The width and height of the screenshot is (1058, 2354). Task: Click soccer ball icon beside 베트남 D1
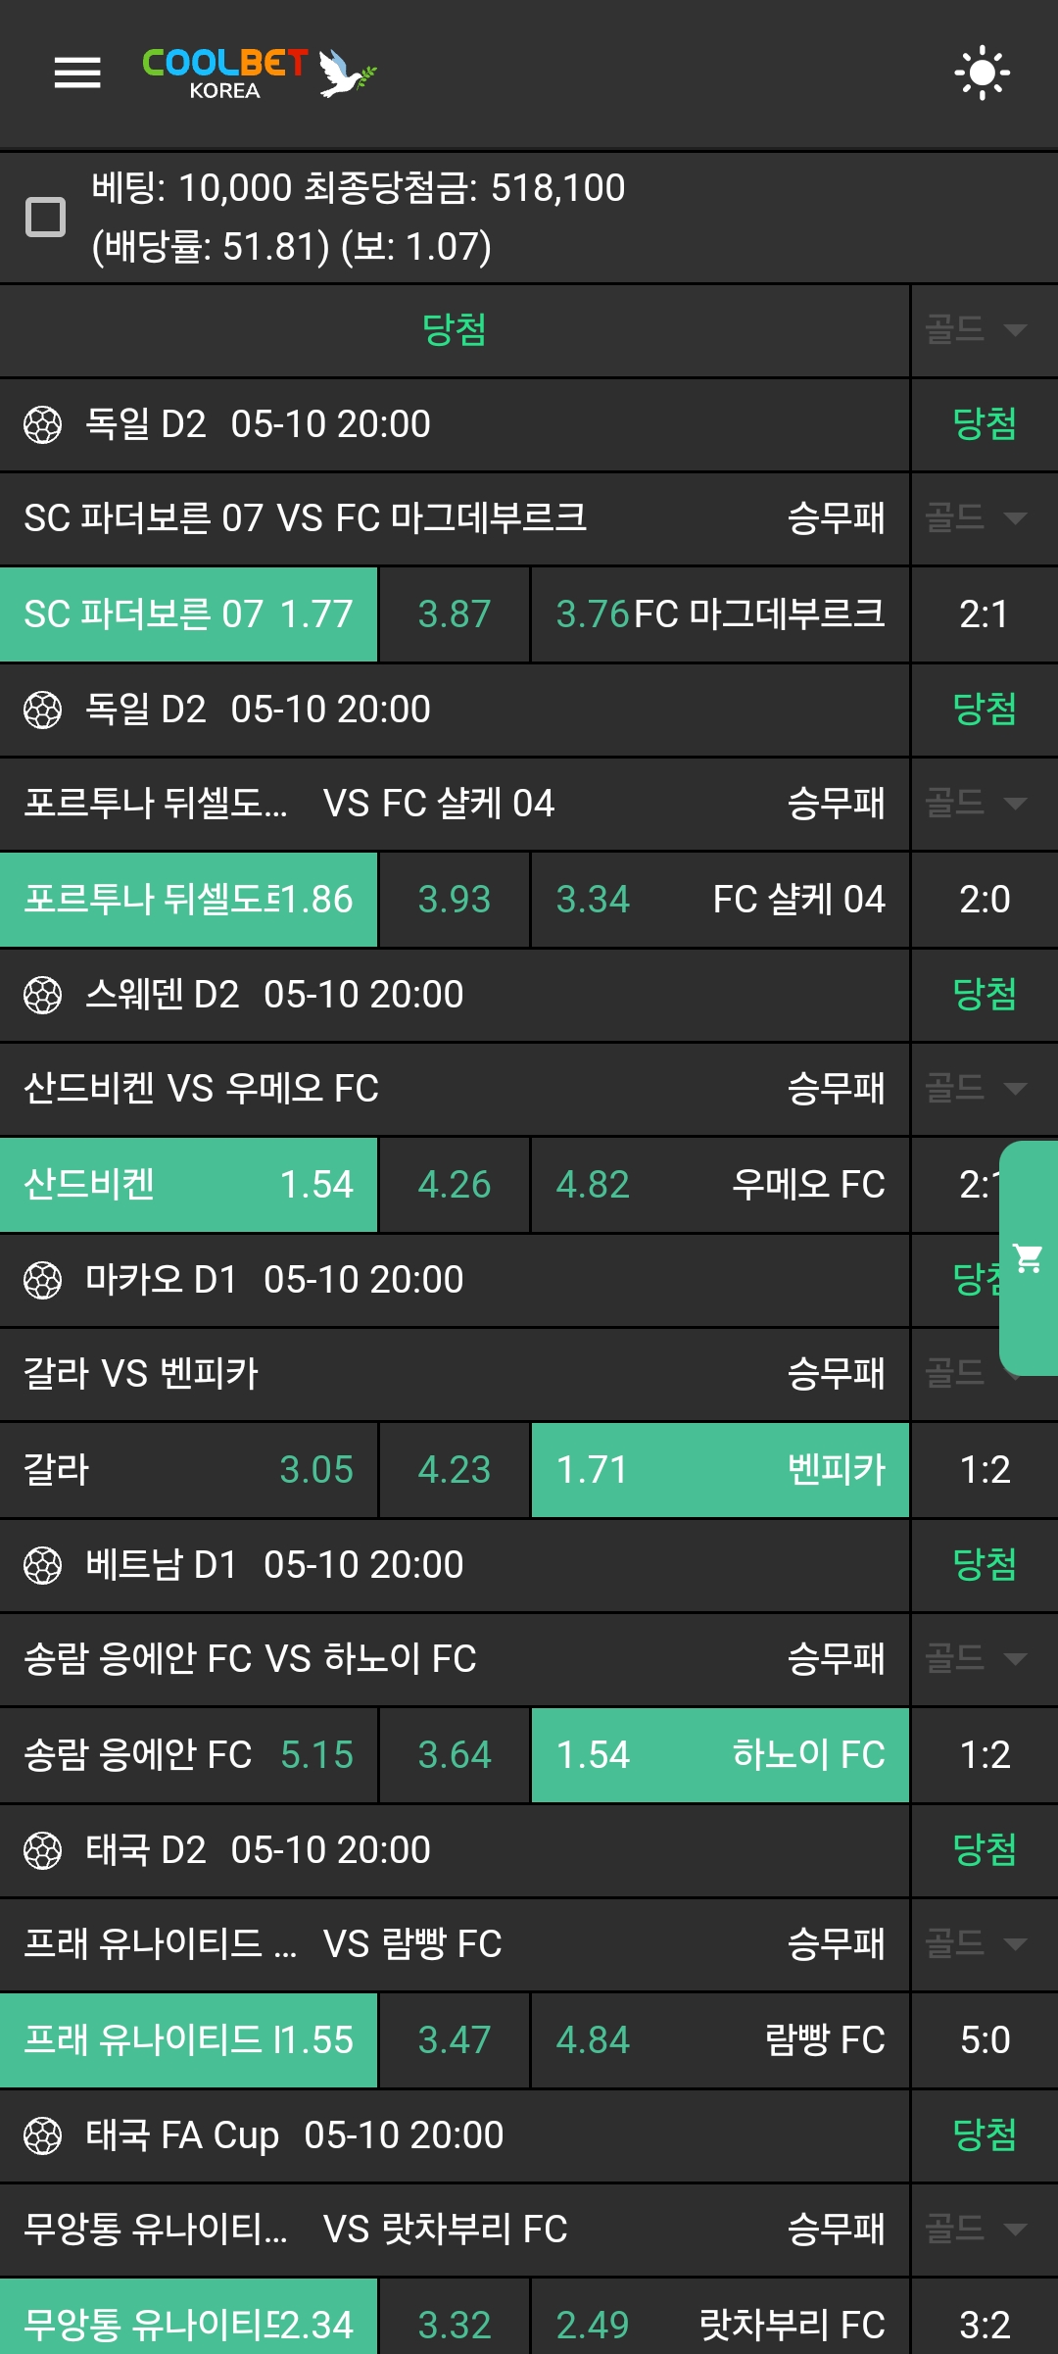click(42, 1565)
